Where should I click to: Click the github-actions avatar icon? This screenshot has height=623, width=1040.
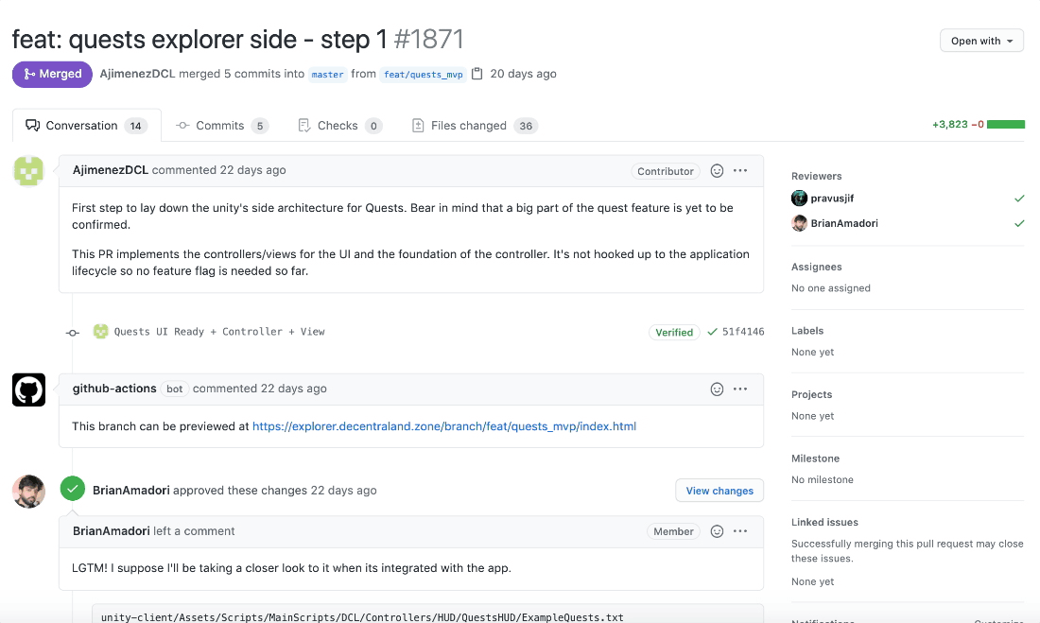[28, 389]
